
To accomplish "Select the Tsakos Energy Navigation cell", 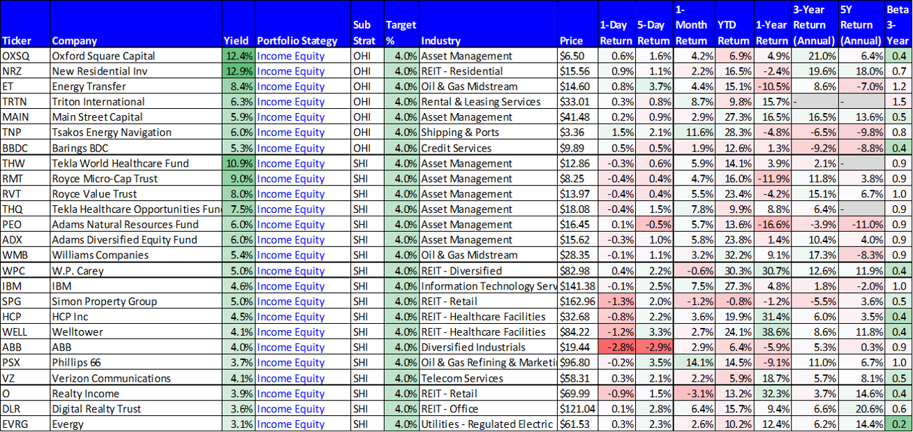I will click(136, 133).
